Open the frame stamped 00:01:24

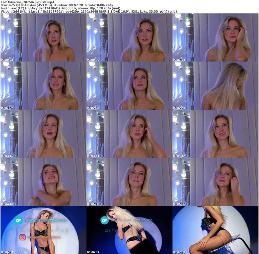[x=215, y=37]
